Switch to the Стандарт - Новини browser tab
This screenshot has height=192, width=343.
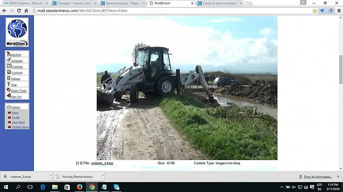(72, 3)
